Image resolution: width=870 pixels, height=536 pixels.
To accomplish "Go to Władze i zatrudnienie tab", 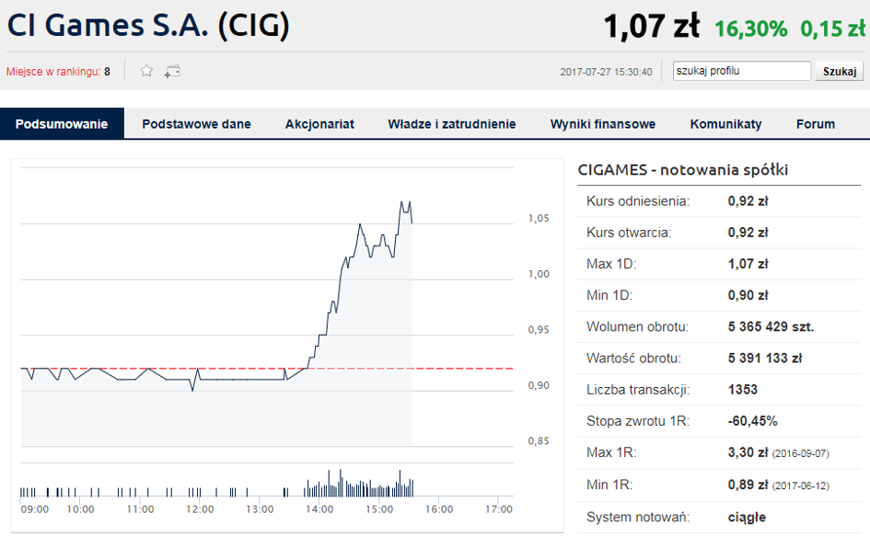I will [x=452, y=123].
